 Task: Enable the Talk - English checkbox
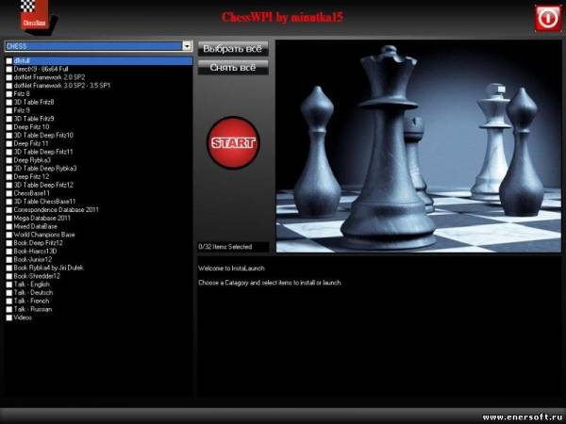[9, 285]
